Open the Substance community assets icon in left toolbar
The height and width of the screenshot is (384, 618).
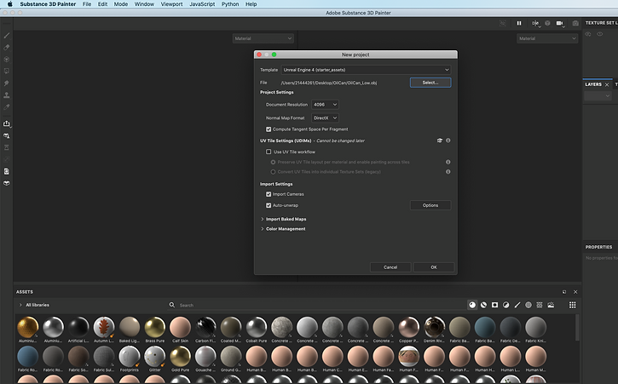[x=6, y=183]
